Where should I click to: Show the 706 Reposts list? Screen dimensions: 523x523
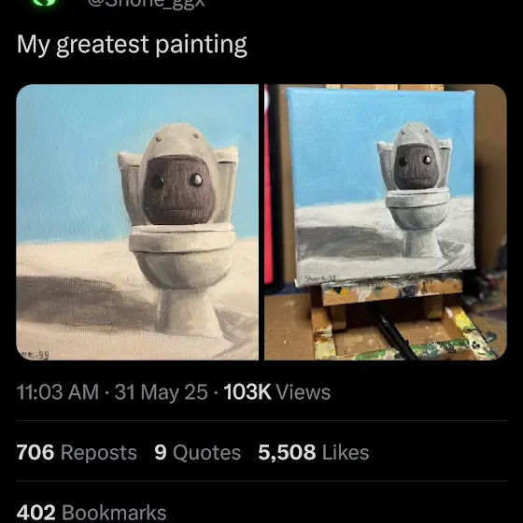(77, 452)
